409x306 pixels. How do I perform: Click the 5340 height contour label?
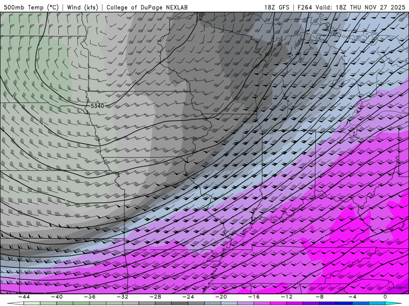pos(97,106)
